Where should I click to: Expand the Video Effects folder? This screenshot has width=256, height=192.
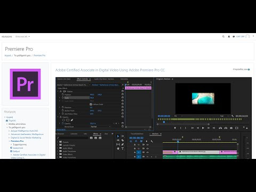58,154
